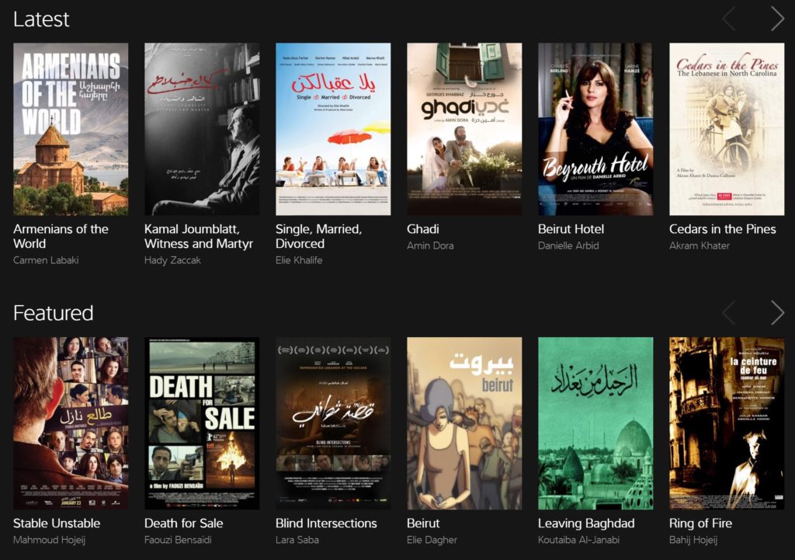Click the Kamal Joumblatt, Witness and Martyr title
This screenshot has width=795, height=560.
(199, 236)
